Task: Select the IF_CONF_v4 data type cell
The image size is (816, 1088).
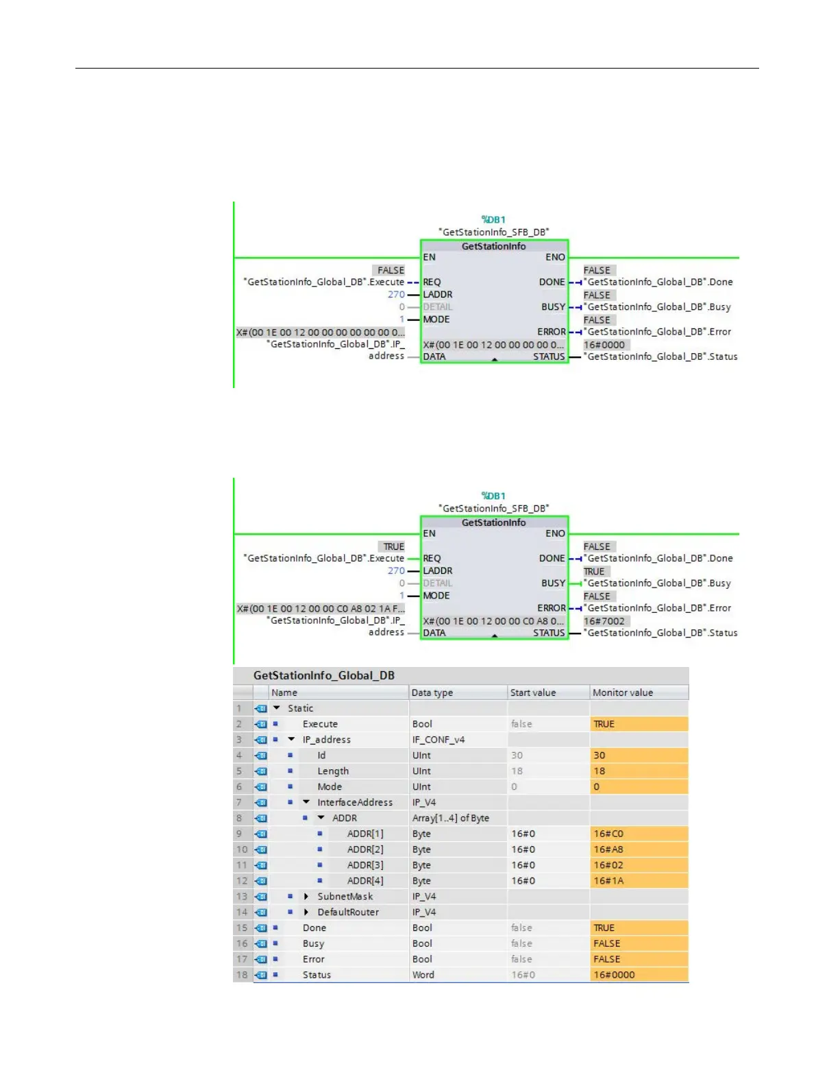Action: pos(458,740)
